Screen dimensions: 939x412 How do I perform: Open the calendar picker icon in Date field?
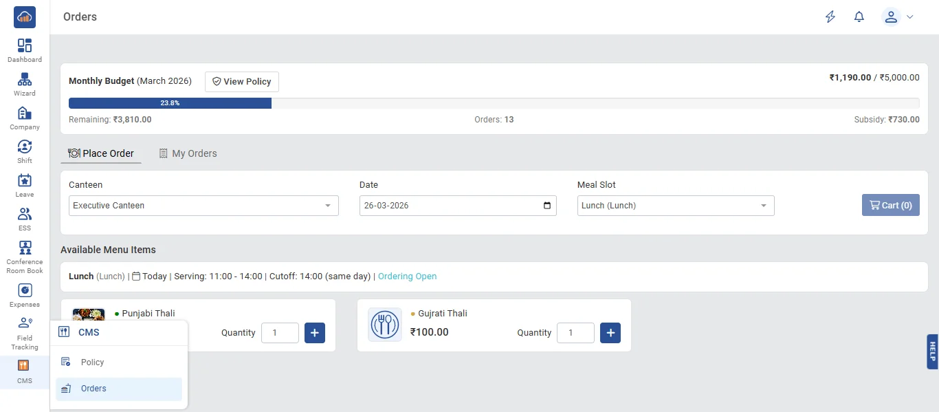(547, 206)
